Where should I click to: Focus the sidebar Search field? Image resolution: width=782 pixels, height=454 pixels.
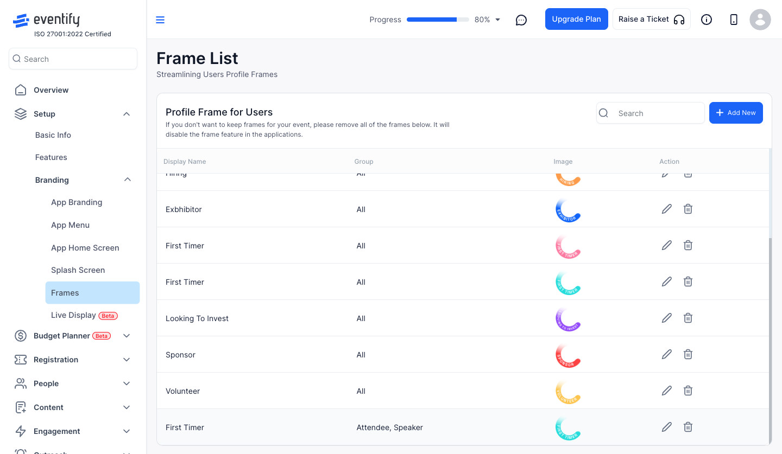click(x=73, y=59)
